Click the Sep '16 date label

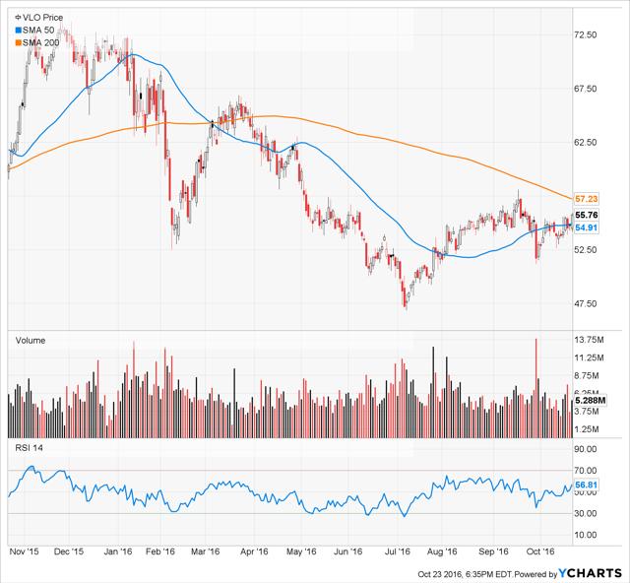pyautogui.click(x=493, y=551)
